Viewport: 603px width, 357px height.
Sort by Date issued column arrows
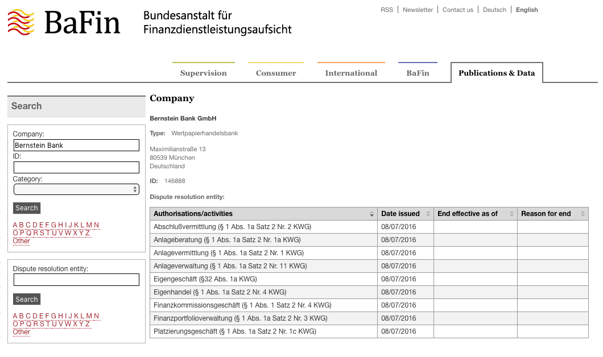tap(428, 214)
